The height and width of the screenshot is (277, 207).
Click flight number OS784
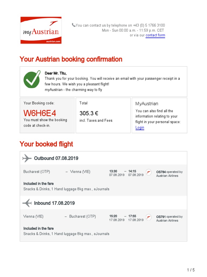(161, 172)
